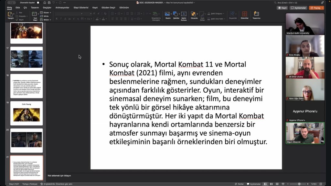Screen dimensions: 331x186
Task: Insert a Metin Kutusu text box
Action: click(184, 16)
